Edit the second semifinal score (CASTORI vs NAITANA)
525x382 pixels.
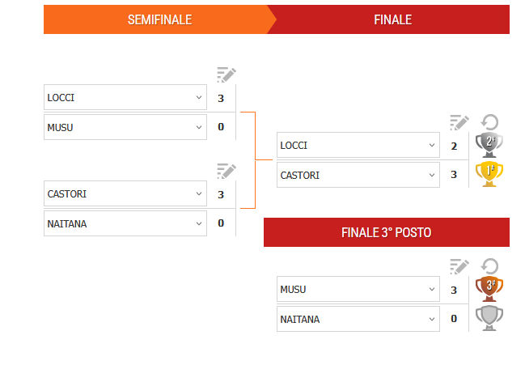(226, 171)
